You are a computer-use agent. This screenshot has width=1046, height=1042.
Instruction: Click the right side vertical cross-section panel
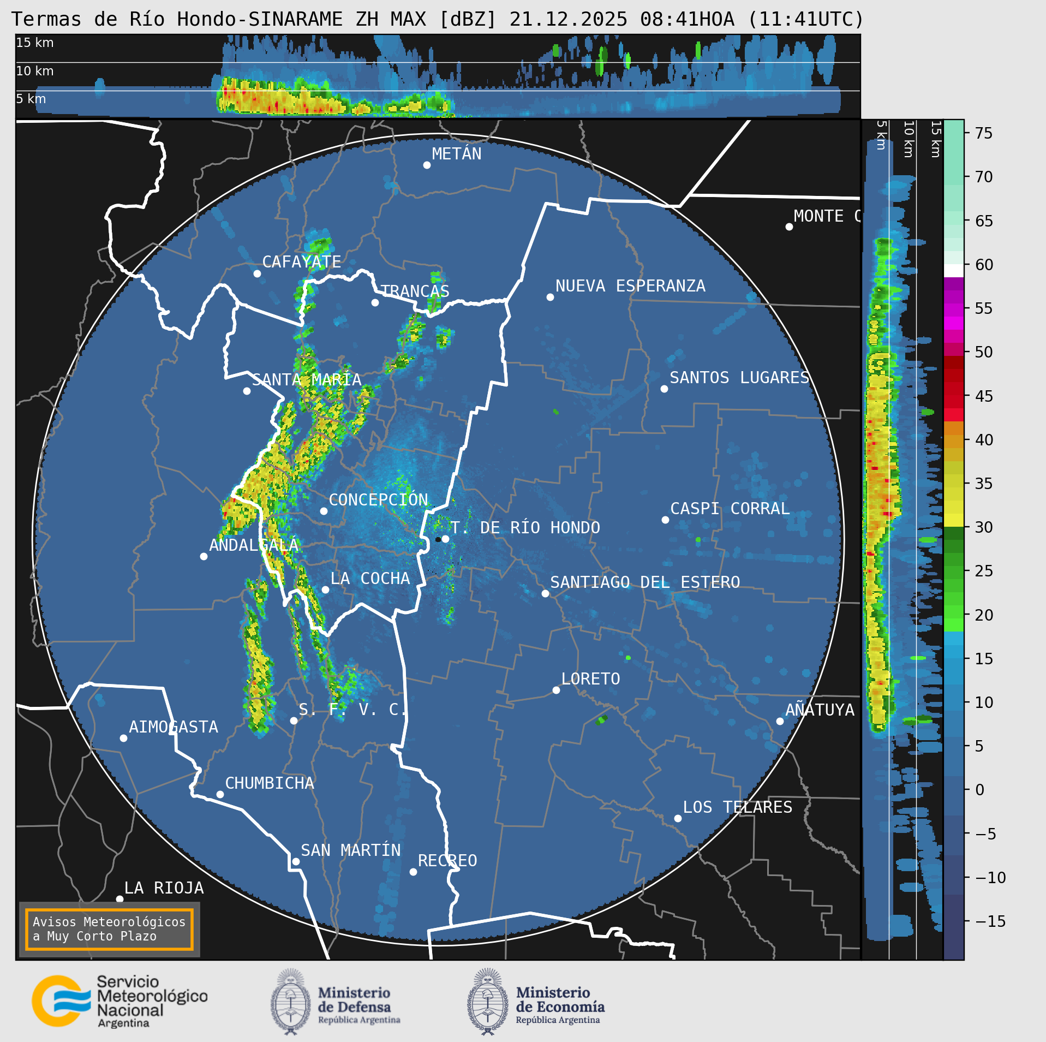(x=902, y=540)
